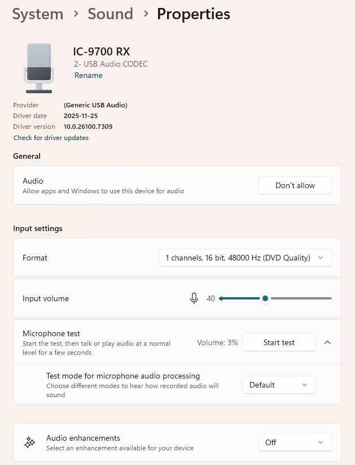Mute the microphone using the input volume icon
This screenshot has height=465, width=355.
[194, 298]
